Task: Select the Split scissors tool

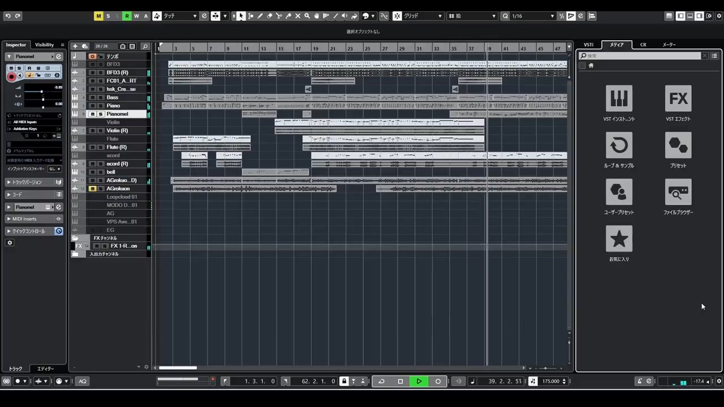Action: pos(279,16)
